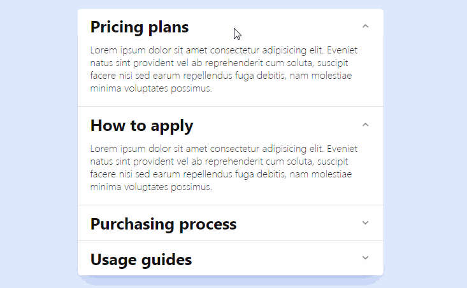467x288 pixels.
Task: Click the down chevron beside Usage guides
Action: click(x=365, y=258)
